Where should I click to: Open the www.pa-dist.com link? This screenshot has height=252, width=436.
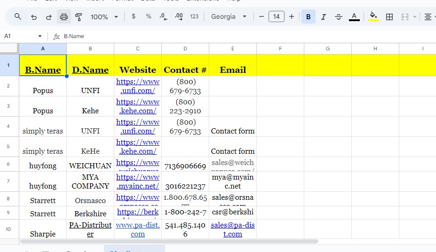click(138, 229)
